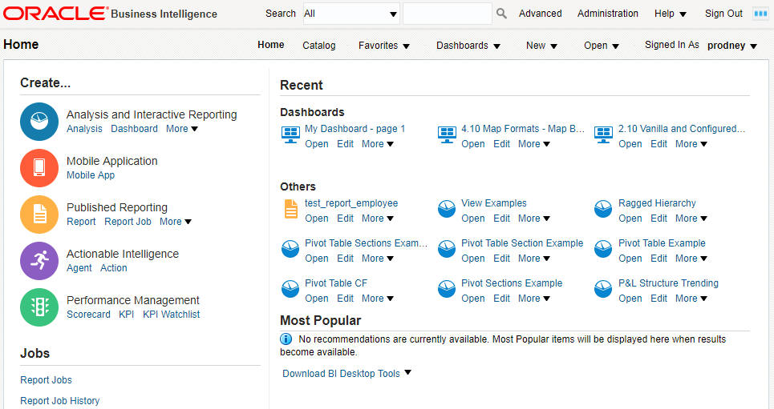Image resolution: width=774 pixels, height=409 pixels.
Task: Open the Dashboards menu
Action: [x=468, y=46]
